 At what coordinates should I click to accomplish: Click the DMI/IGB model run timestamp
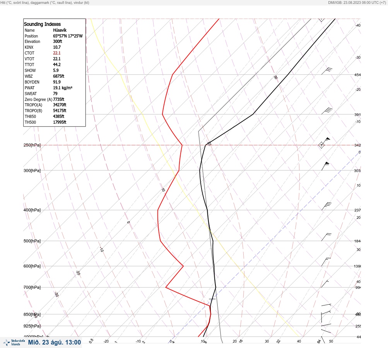point(357,2)
